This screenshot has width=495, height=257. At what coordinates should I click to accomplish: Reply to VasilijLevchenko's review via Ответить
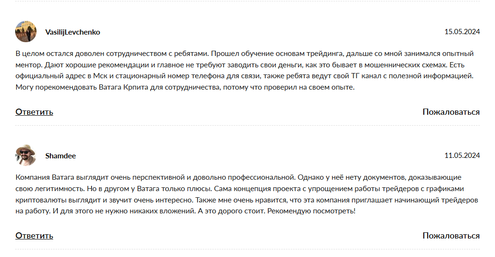point(34,112)
